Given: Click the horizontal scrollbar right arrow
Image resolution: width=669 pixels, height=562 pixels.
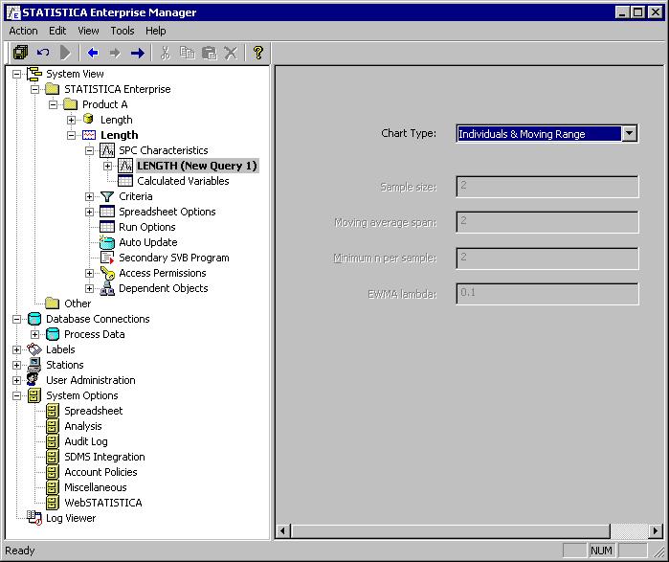Looking at the screenshot, I should click(x=656, y=531).
